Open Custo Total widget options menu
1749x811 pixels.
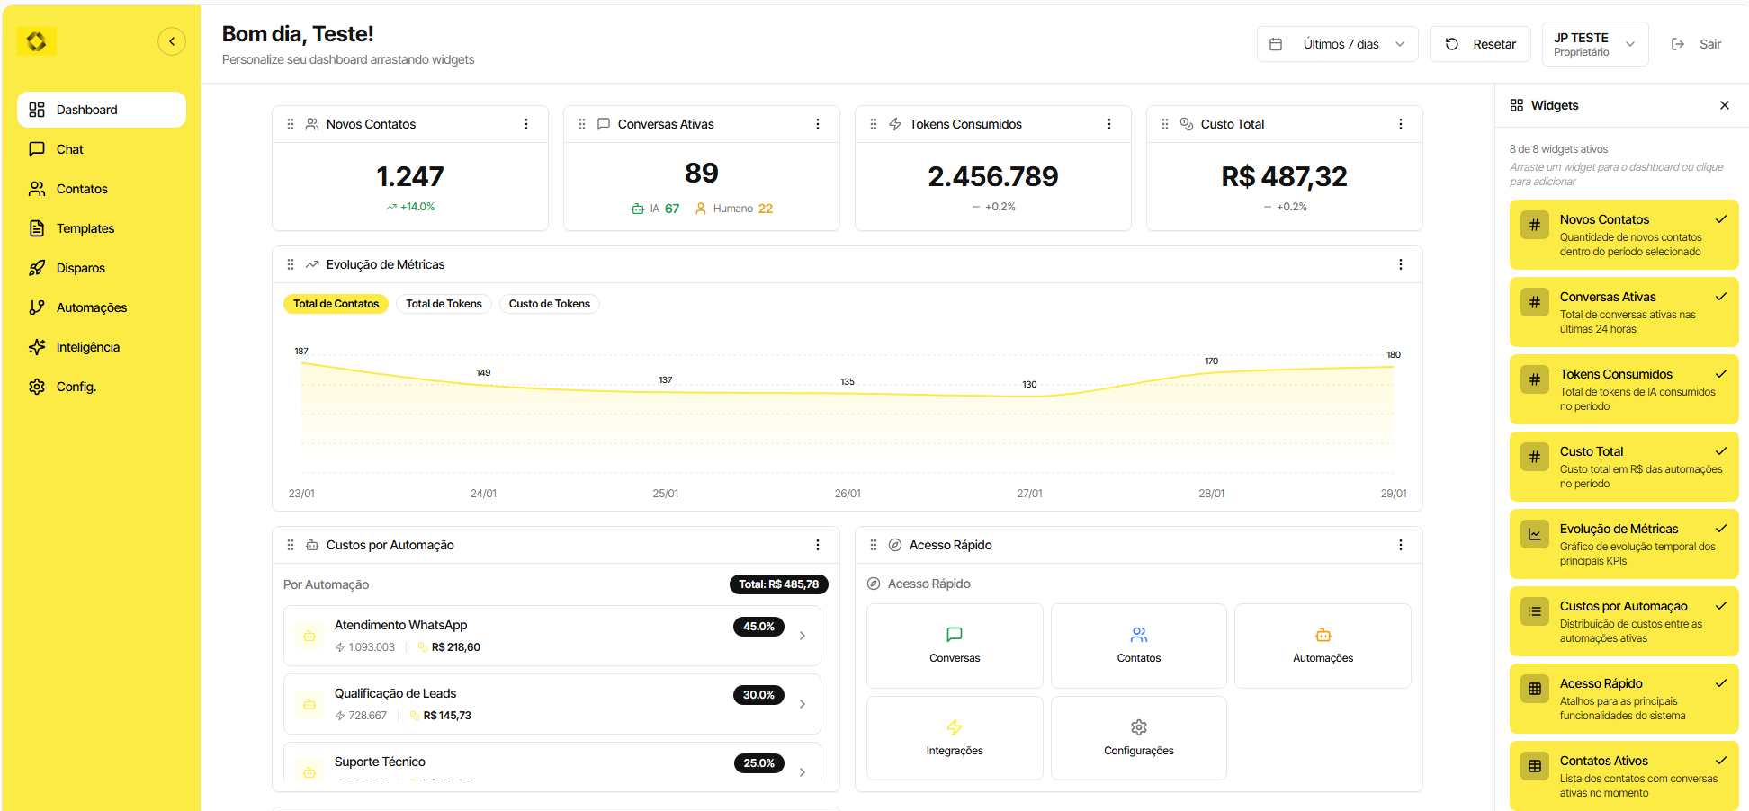tap(1401, 124)
